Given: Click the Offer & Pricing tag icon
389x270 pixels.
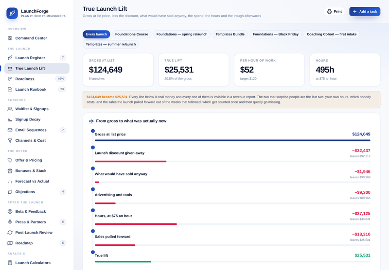Looking at the screenshot, I should (x=10, y=160).
